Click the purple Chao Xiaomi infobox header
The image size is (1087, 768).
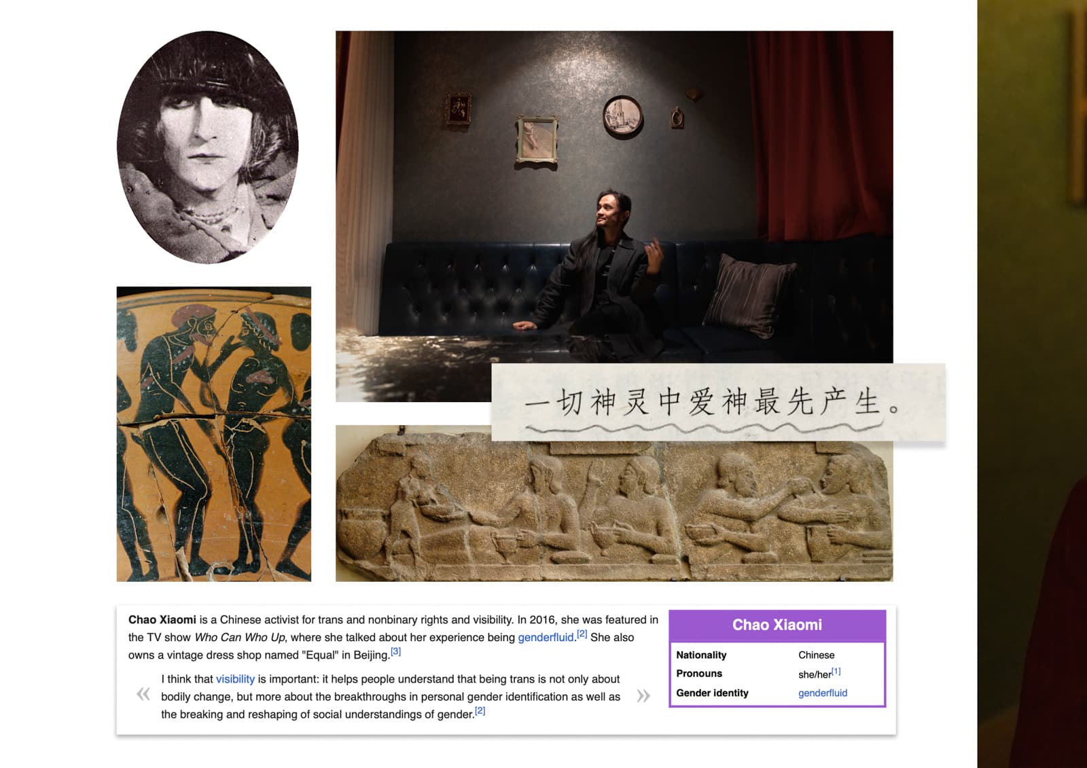(x=777, y=625)
